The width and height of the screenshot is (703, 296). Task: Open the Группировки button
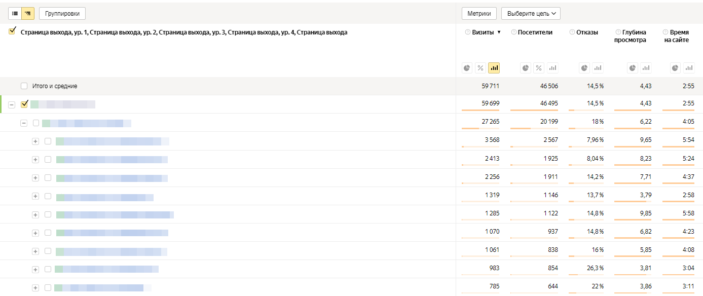(62, 13)
